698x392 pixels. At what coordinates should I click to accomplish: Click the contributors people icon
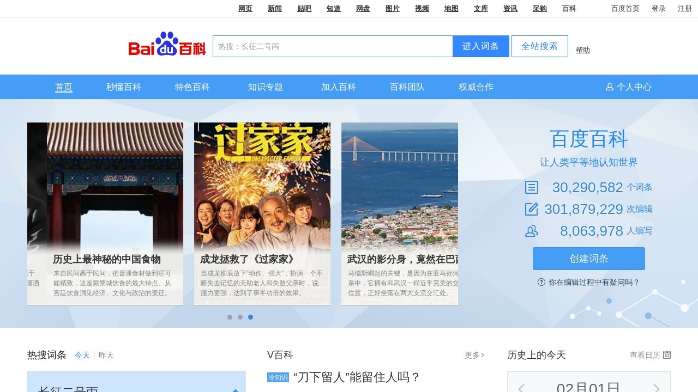point(531,231)
